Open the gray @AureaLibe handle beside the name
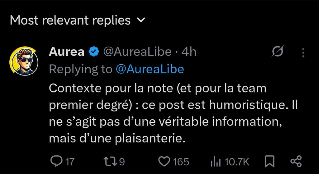The height and width of the screenshot is (174, 319). (137, 52)
